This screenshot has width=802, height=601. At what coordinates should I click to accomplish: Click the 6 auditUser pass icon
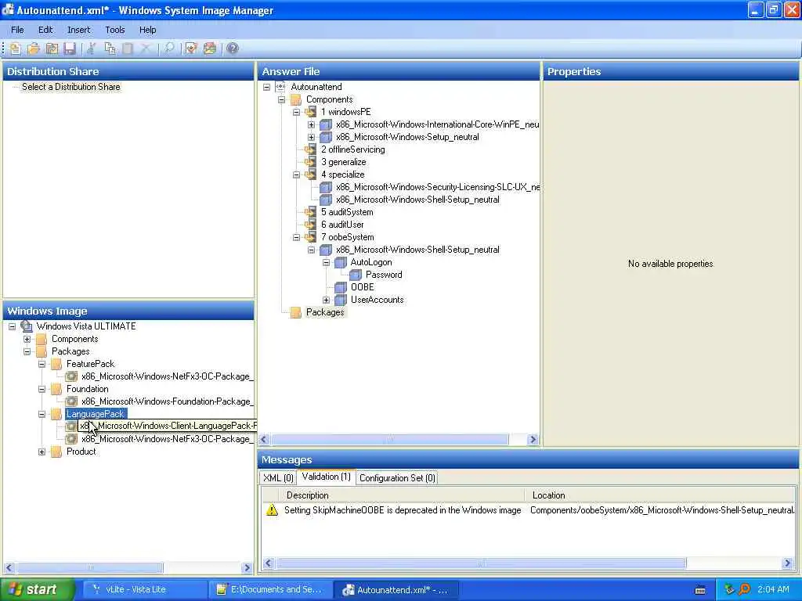point(310,225)
